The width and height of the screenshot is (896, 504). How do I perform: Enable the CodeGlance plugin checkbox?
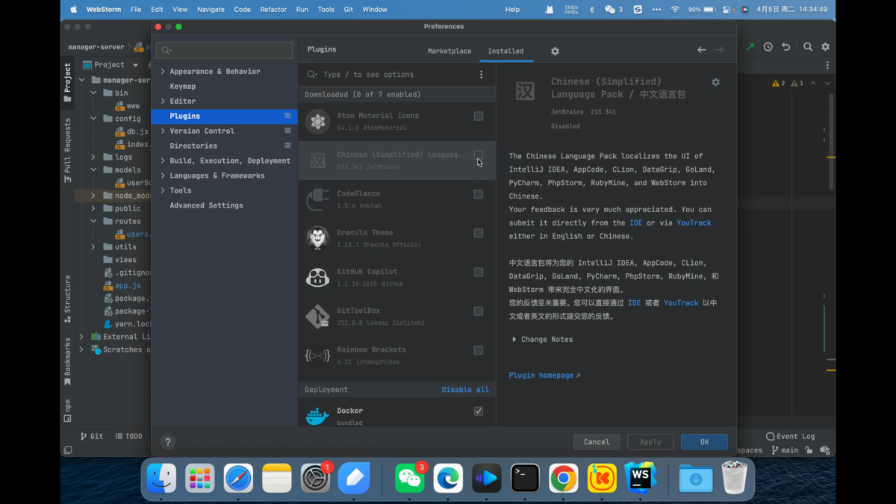[x=479, y=194]
